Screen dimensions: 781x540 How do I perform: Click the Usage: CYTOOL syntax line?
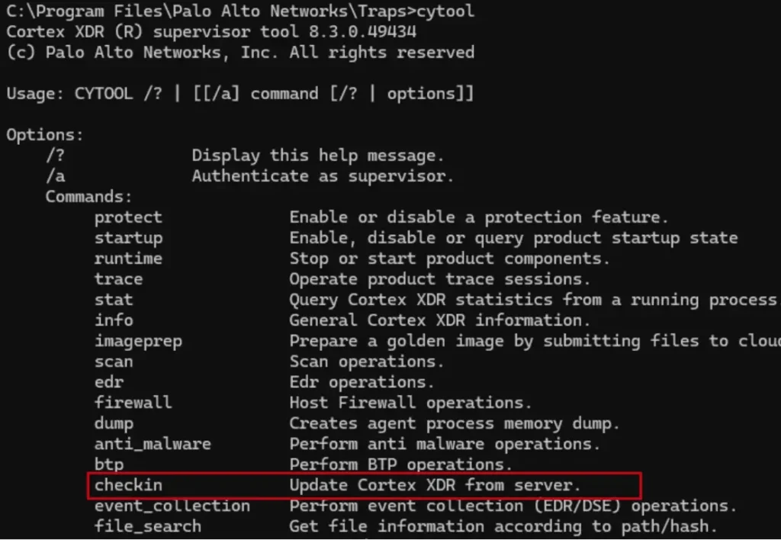(240, 94)
